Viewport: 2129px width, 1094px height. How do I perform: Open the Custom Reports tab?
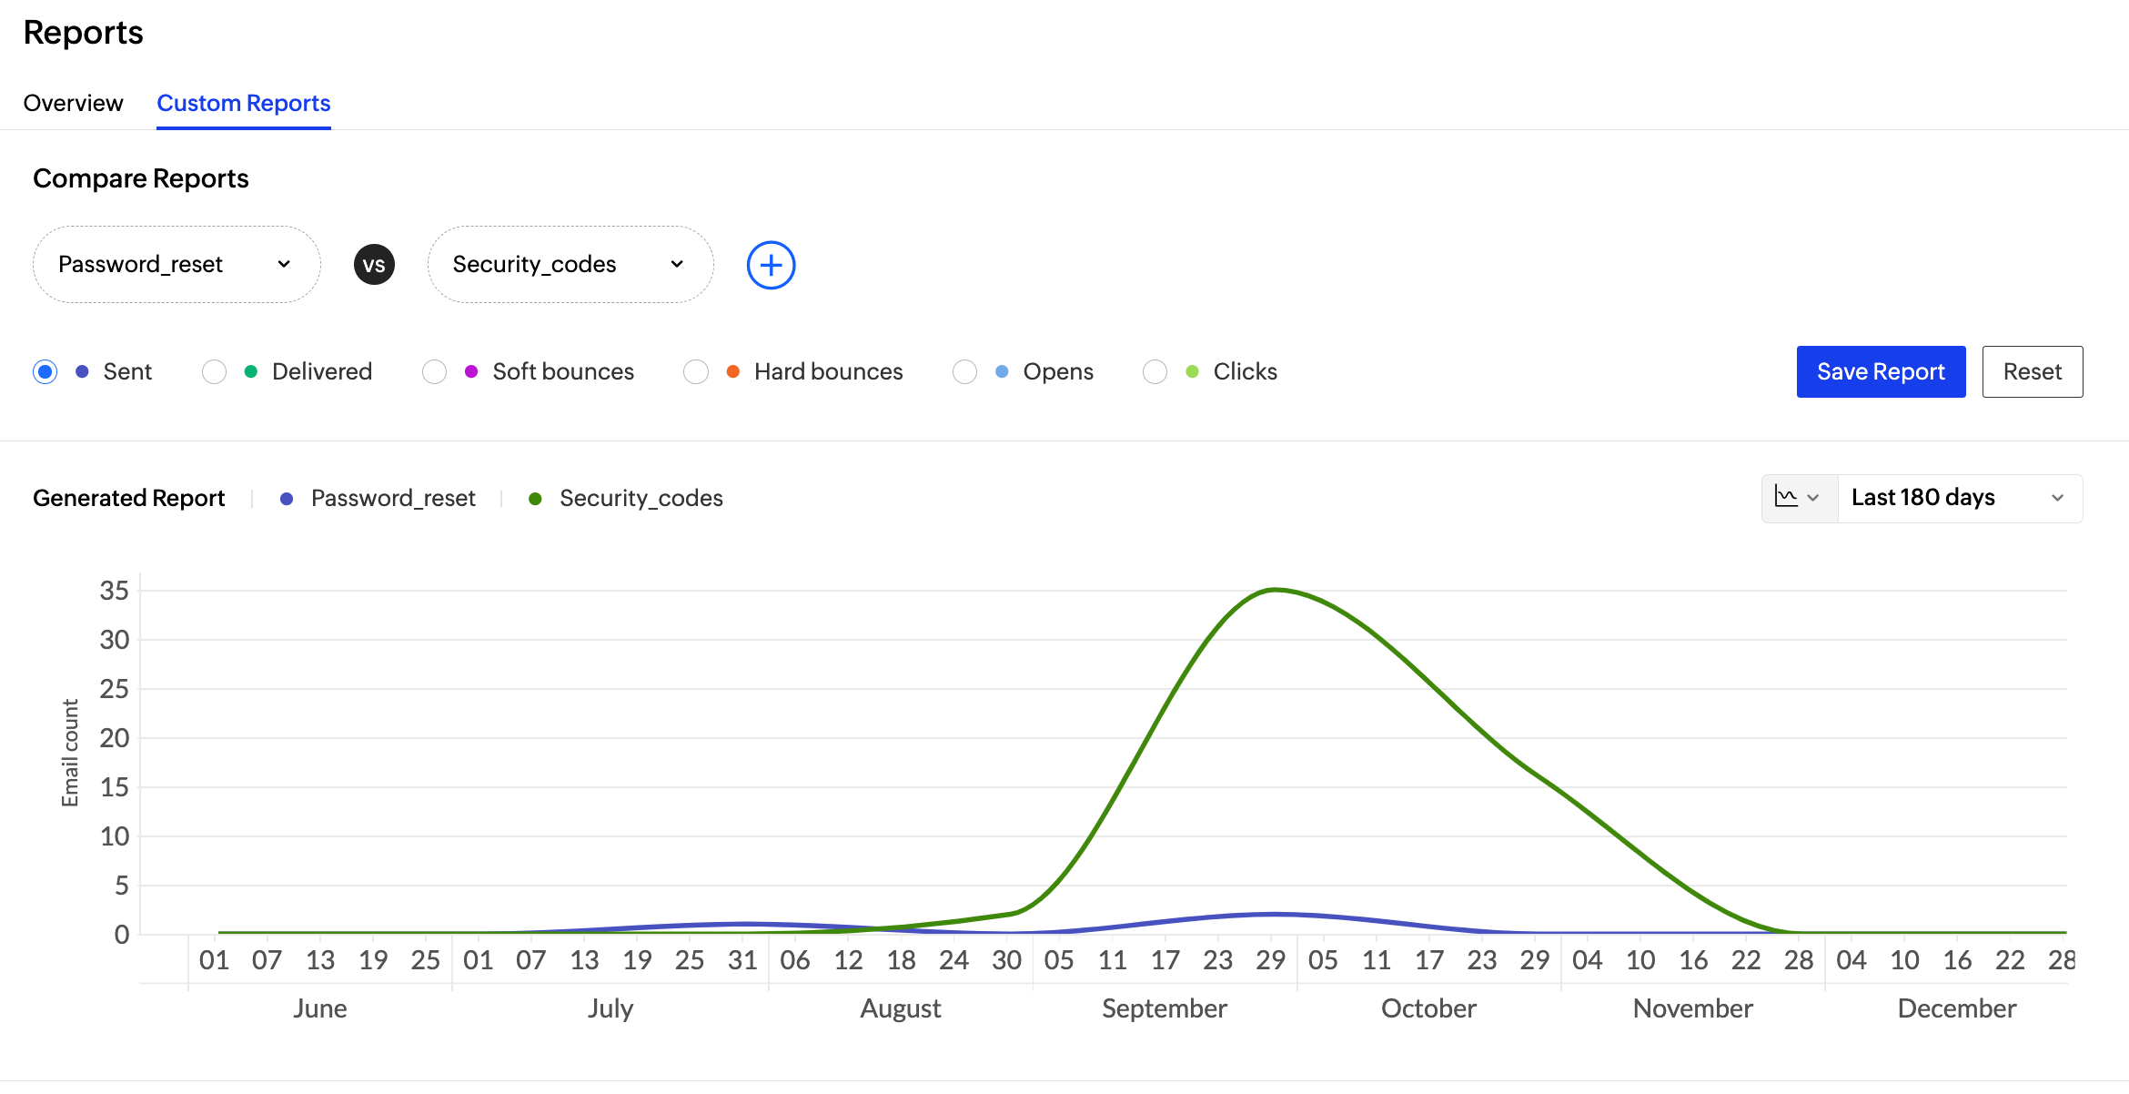click(243, 103)
